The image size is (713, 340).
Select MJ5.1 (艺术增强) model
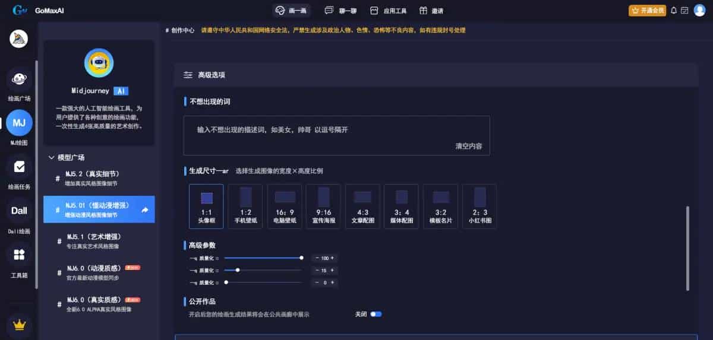click(x=99, y=241)
